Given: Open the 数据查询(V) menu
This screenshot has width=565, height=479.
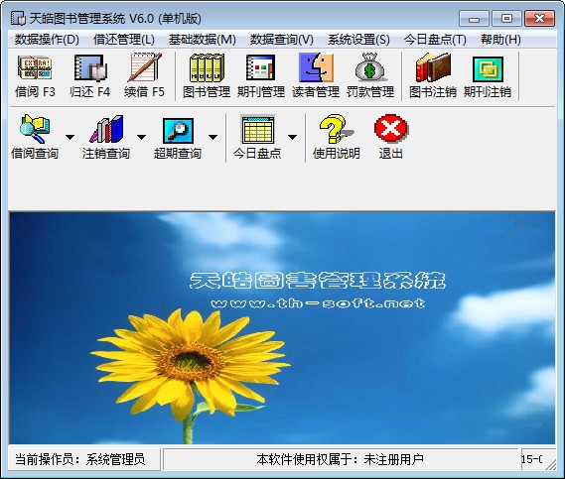Looking at the screenshot, I should (x=282, y=40).
